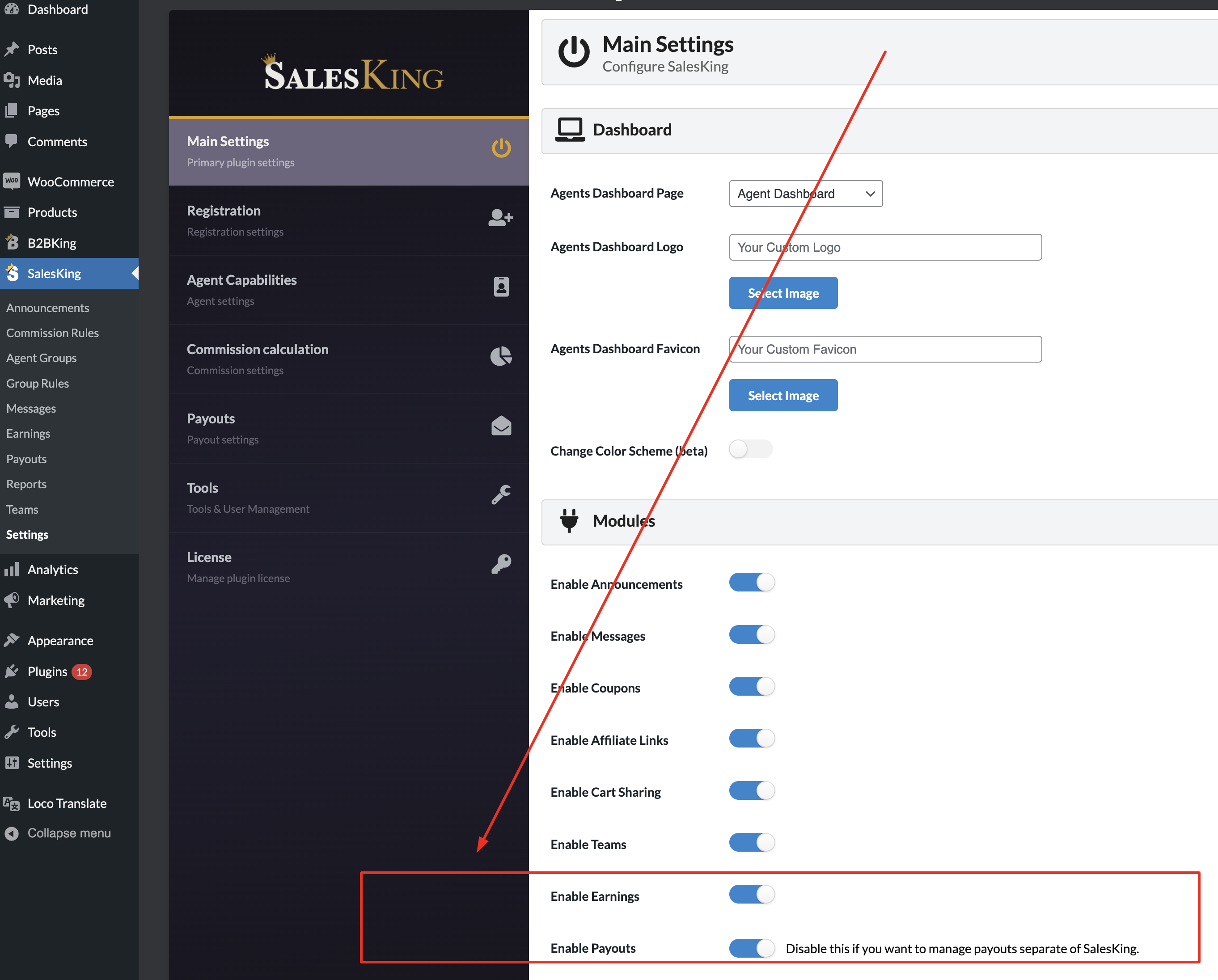Toggle the Change Color Scheme (beta) switch

[x=751, y=450]
